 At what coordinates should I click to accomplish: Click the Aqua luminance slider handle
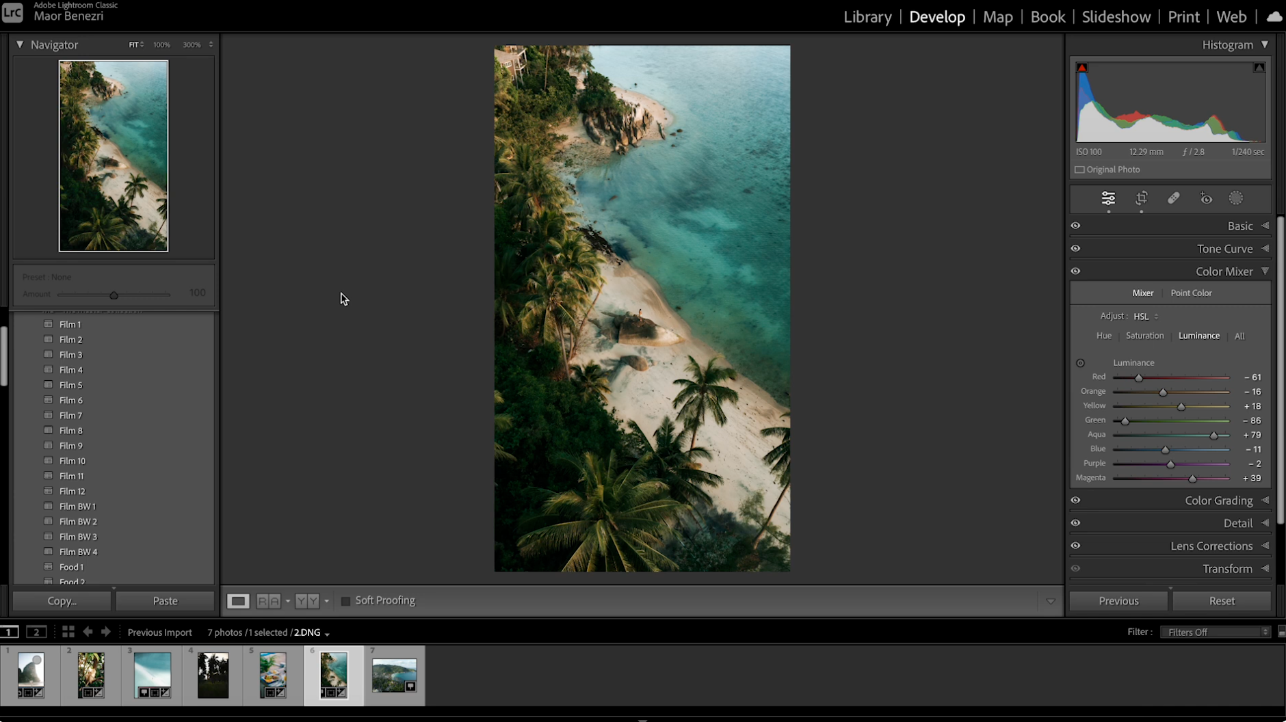point(1213,436)
